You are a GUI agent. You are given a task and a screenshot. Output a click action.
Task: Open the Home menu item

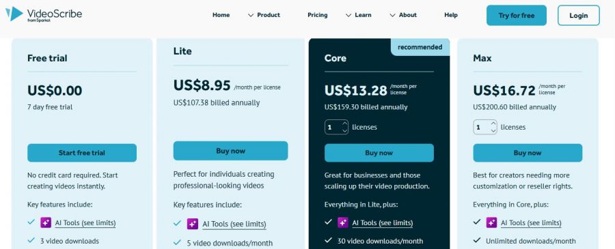(221, 15)
